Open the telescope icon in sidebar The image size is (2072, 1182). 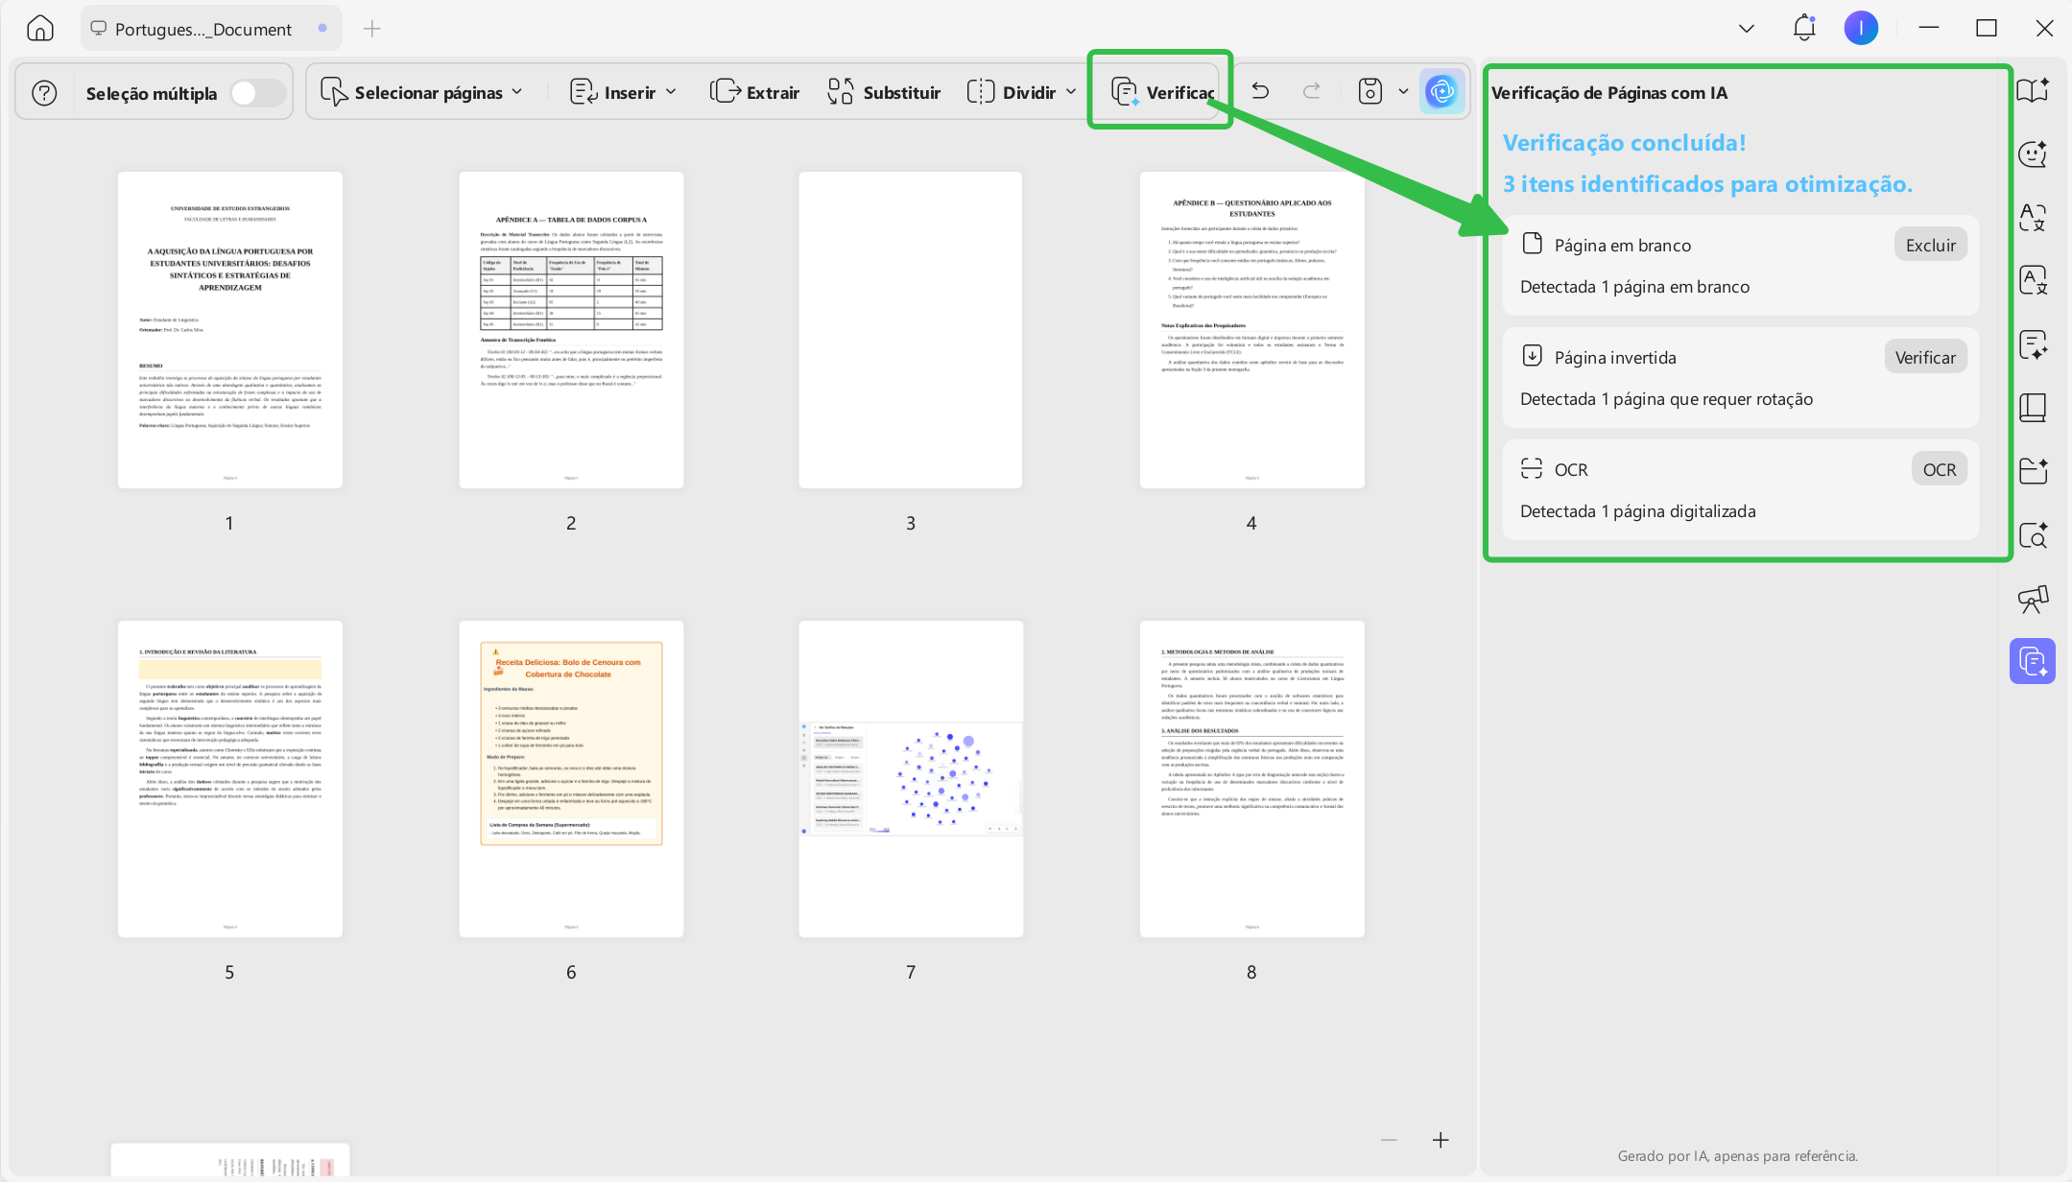(x=2033, y=599)
